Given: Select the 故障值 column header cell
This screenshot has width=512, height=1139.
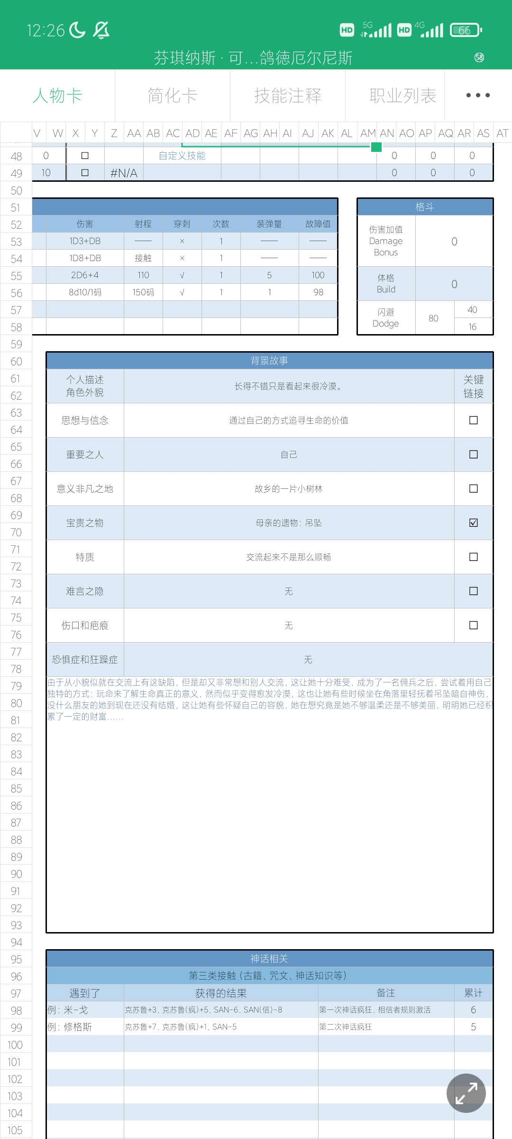Looking at the screenshot, I should (318, 224).
